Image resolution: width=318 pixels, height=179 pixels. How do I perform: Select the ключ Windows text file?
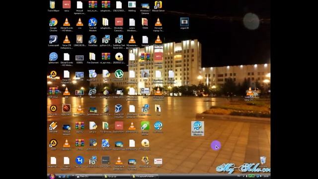(x=132, y=22)
